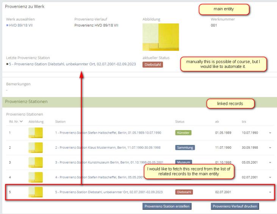Click the Provenienz-Stationen section header bar
Screen dimensions: 277x214
[139, 102]
